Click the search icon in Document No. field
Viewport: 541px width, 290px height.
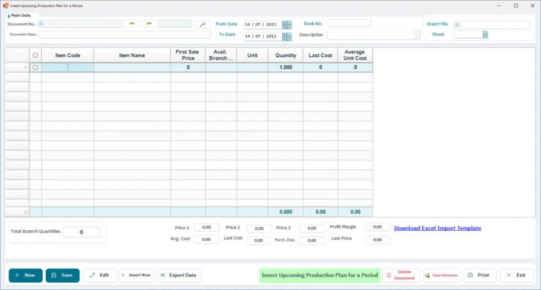click(x=41, y=24)
